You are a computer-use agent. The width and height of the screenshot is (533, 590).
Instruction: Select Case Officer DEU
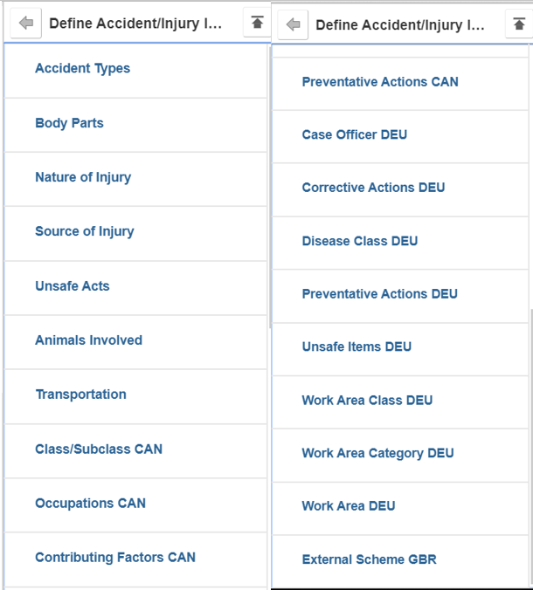tap(355, 134)
